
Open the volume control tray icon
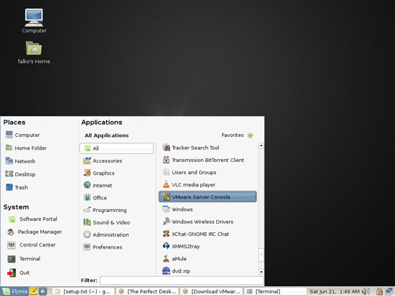point(366,292)
